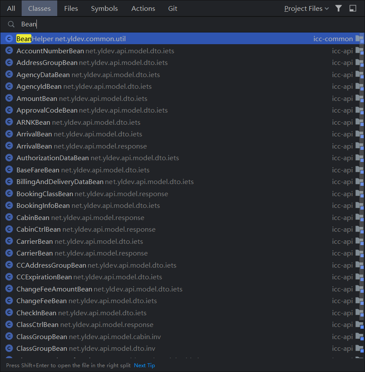Click class icon beside ChangeFeeBean
This screenshot has width=365, height=372.
pos(9,301)
